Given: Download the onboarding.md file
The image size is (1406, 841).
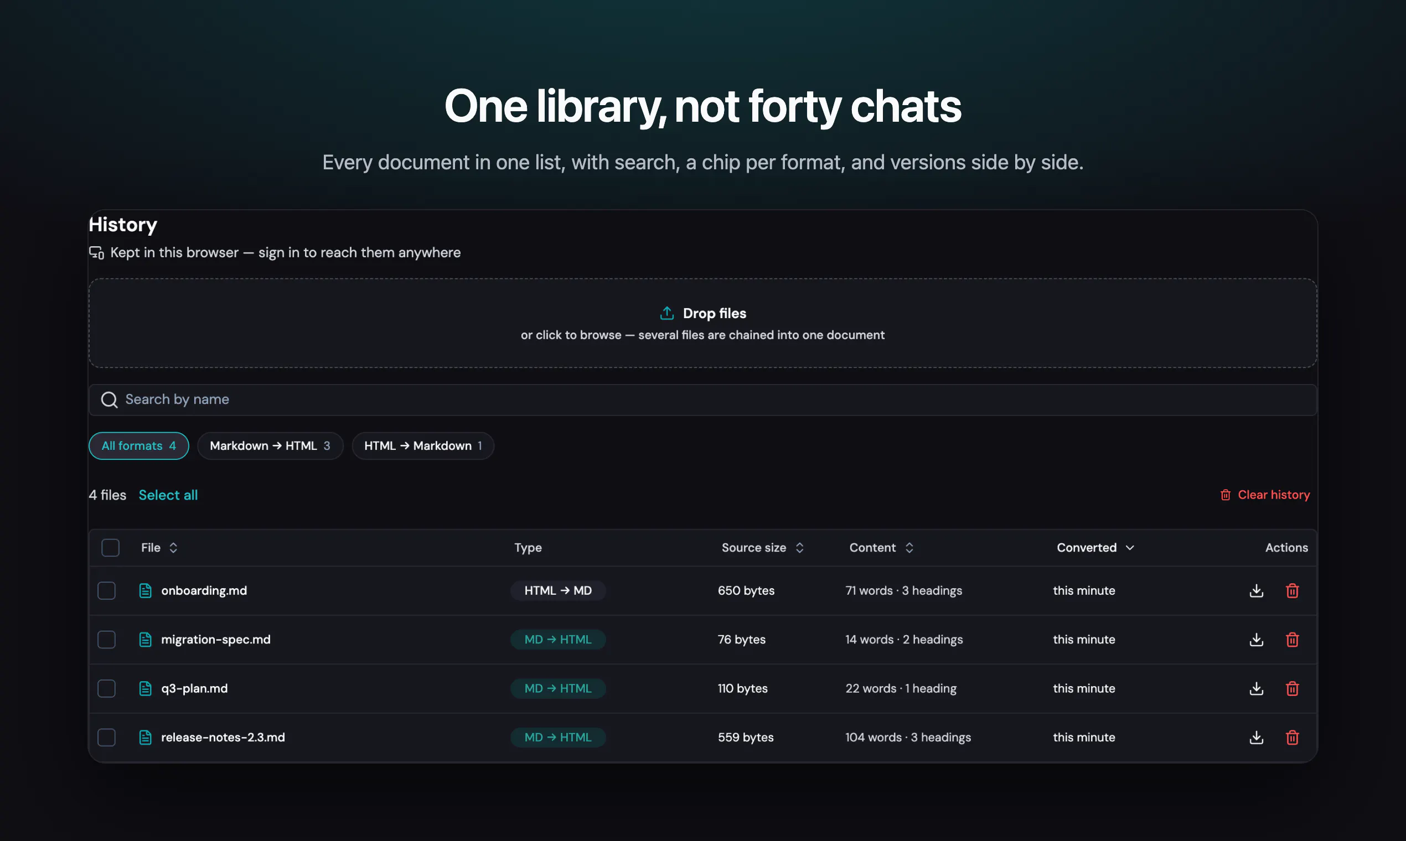Looking at the screenshot, I should 1257,590.
